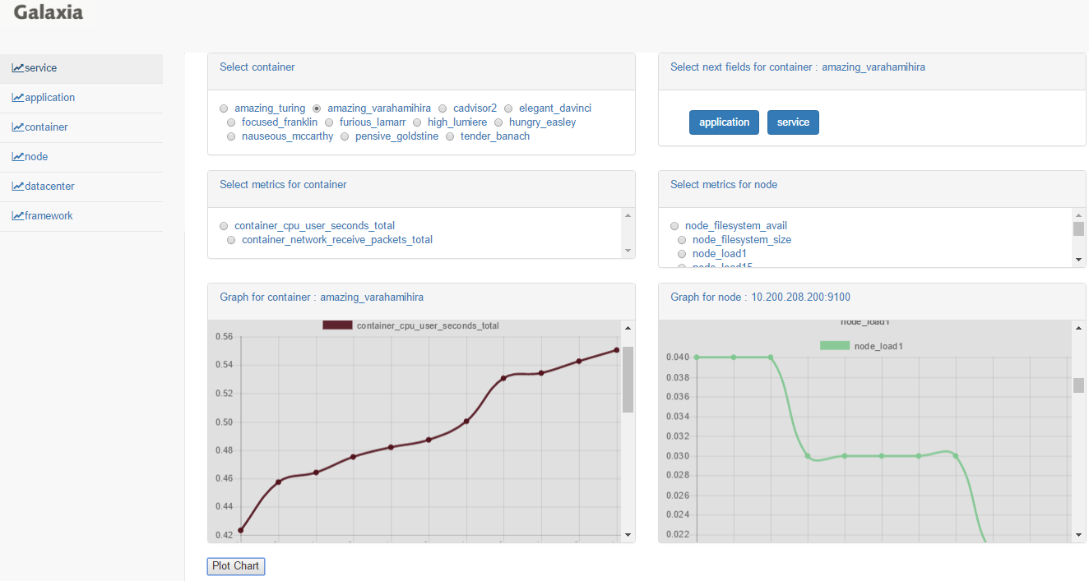This screenshot has height=581, width=1089.
Task: Click 'Select metrics for node' heading
Action: [x=724, y=185]
